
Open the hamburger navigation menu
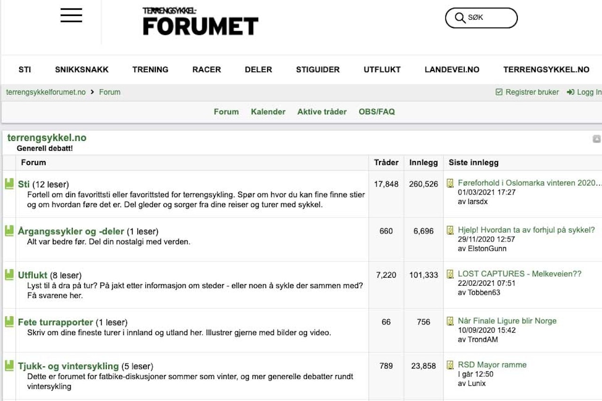click(71, 15)
